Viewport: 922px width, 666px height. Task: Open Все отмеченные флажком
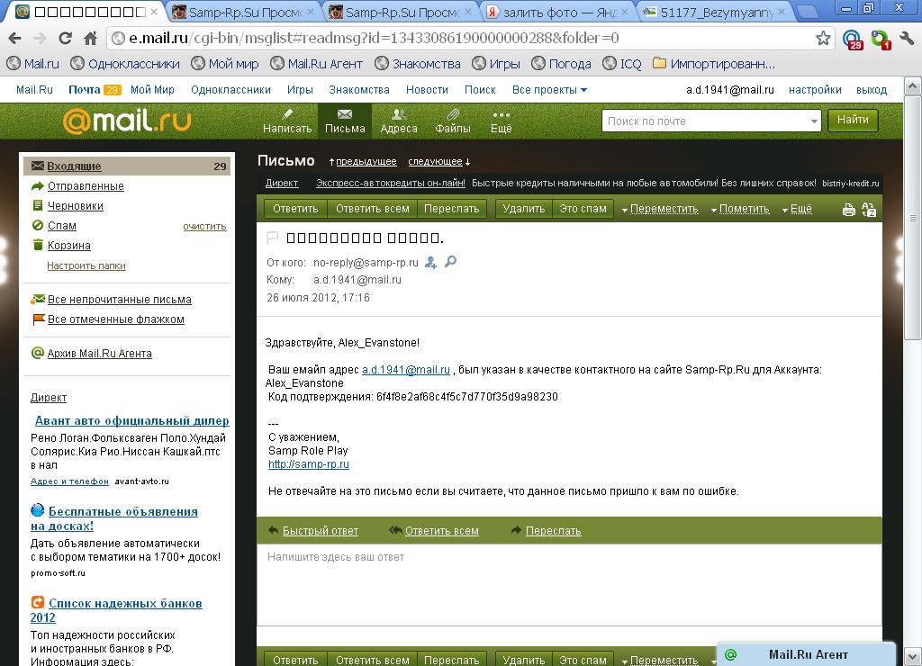tap(116, 319)
